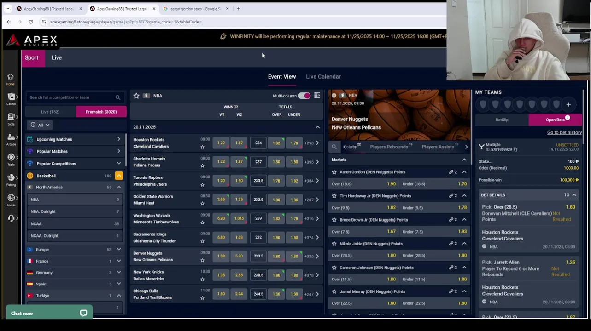Favorite the NBA league star
Screen dimensions: 591x331
(x=136, y=96)
